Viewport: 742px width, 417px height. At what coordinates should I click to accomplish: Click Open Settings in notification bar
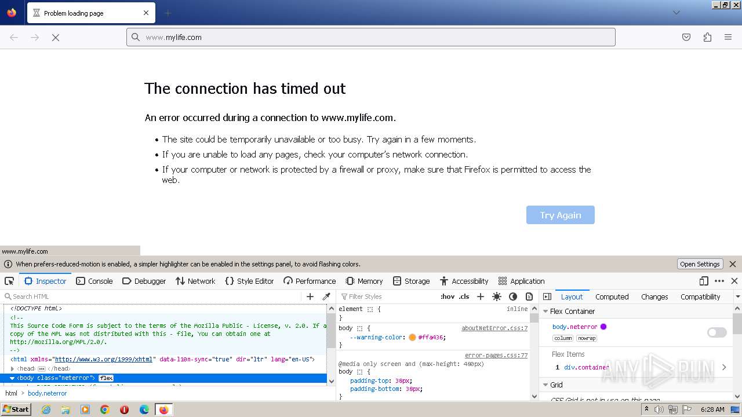click(x=700, y=264)
